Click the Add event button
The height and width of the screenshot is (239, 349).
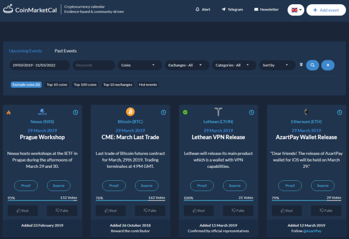[326, 10]
